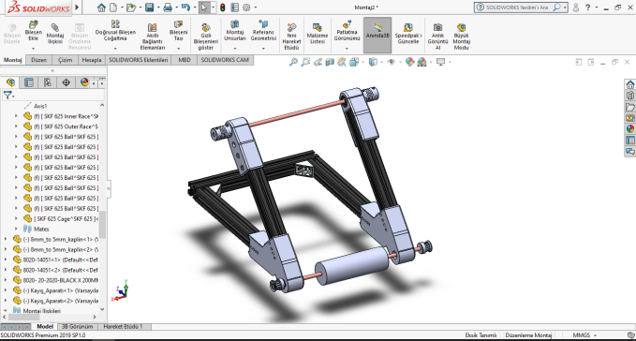Click the Help question mark button
The height and width of the screenshot is (341, 636).
click(587, 7)
